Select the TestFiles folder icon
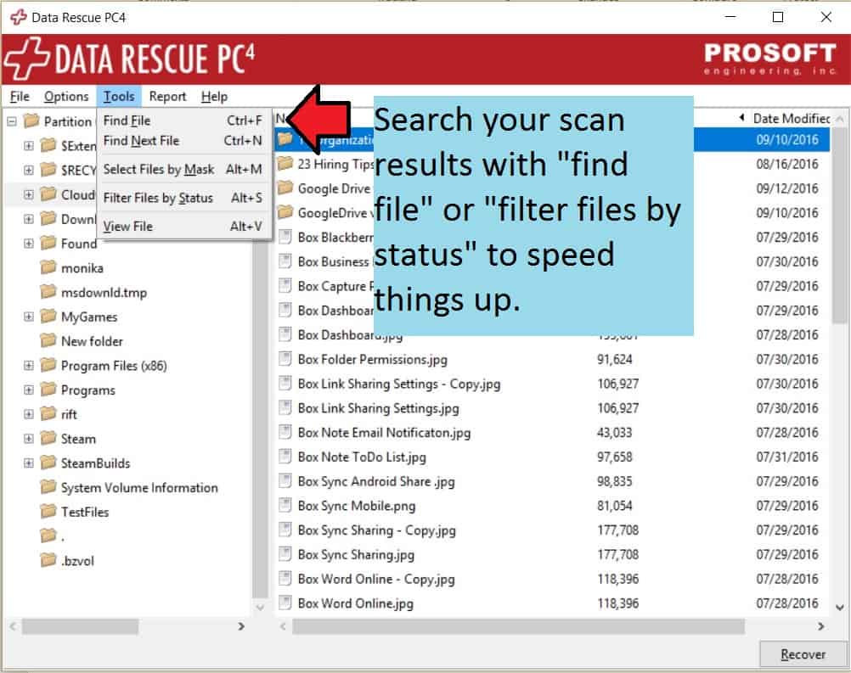 point(48,512)
